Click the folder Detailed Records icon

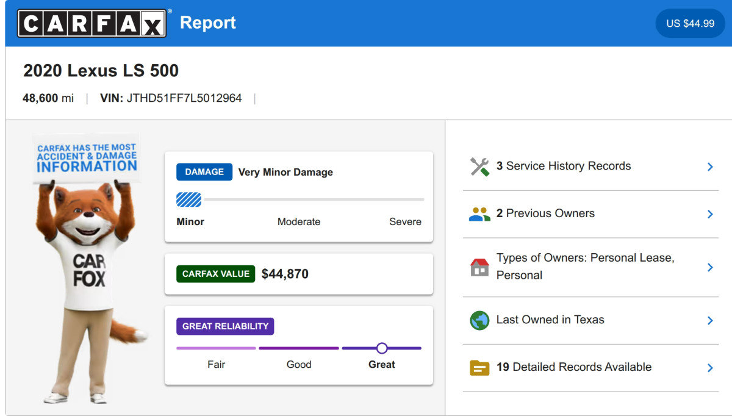click(x=479, y=368)
